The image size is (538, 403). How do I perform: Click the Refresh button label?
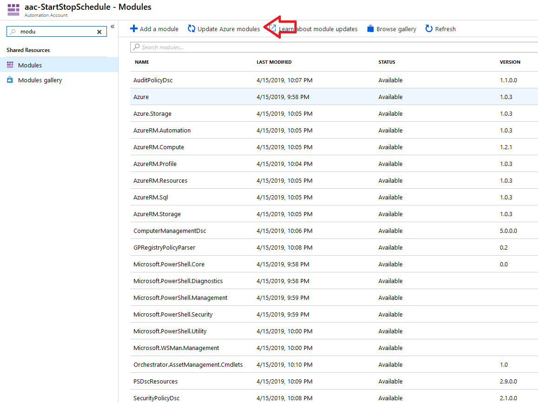pos(445,29)
